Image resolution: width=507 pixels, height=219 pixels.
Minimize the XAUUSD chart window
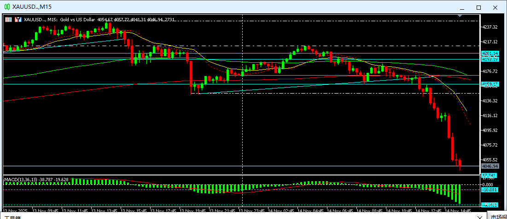[462, 7]
